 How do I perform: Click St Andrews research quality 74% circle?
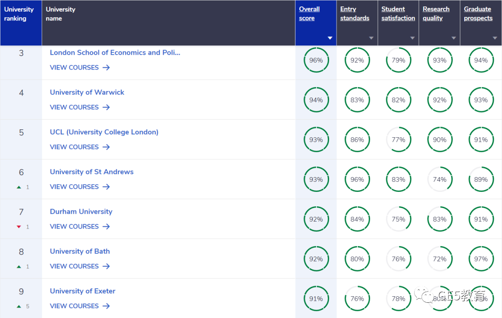[440, 179]
